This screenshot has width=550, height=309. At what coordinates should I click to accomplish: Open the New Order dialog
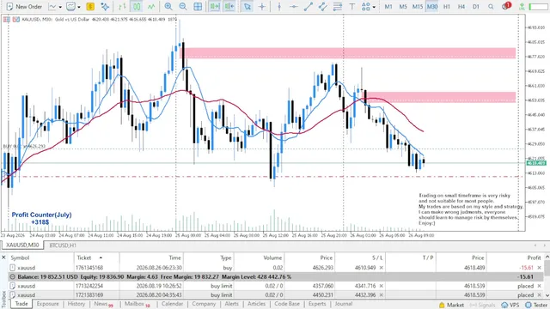pos(24,7)
